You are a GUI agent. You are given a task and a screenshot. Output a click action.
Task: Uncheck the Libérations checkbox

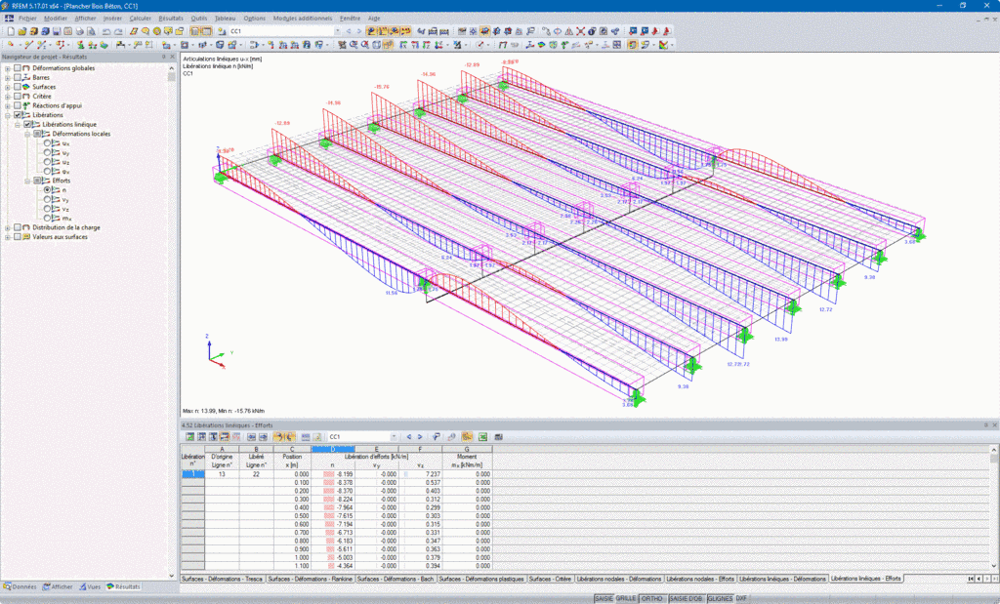tap(18, 115)
